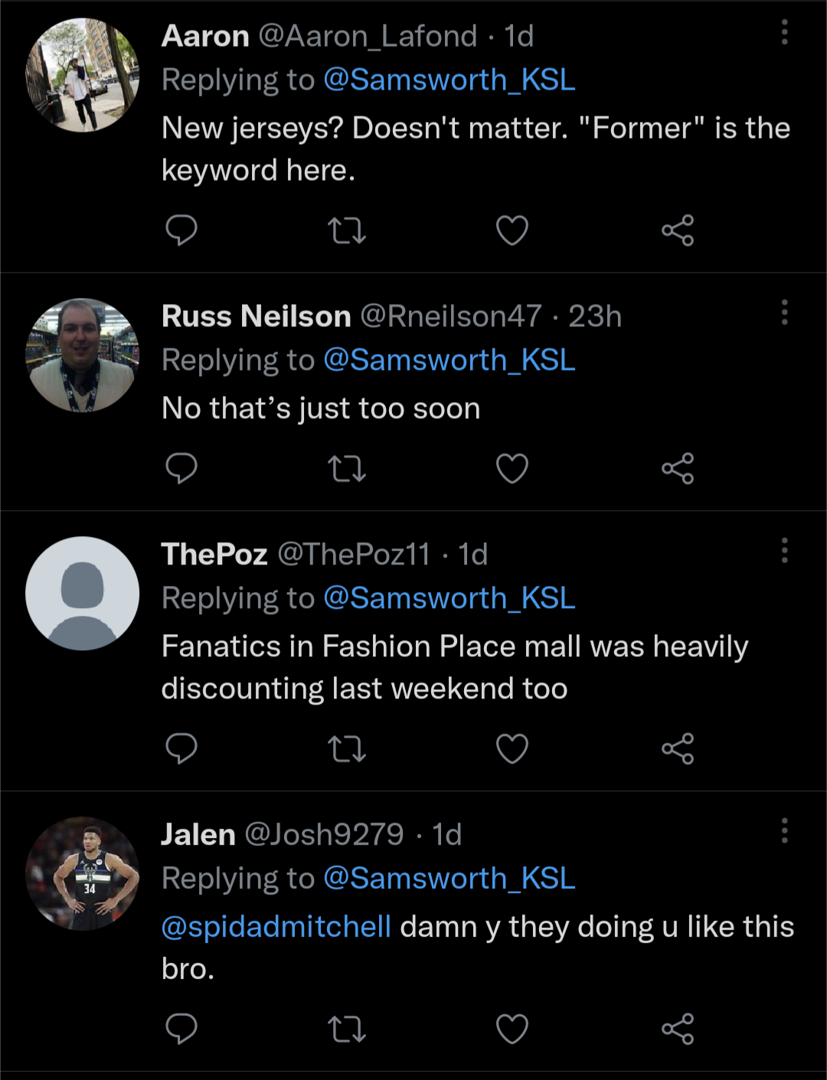Like Russ Neilson's "too soon" tweet

pos(512,468)
